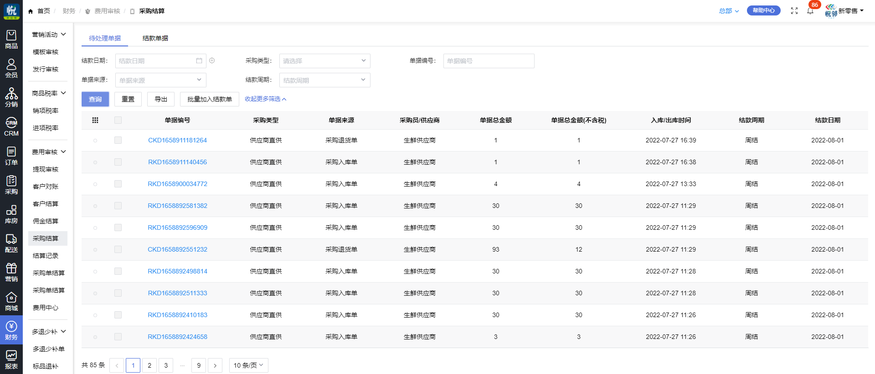Screen dimensions: 875x374
Task: Check the row RKD1658911140456
Action: [x=118, y=162]
